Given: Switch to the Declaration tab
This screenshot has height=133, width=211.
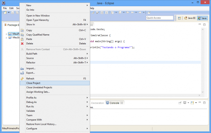Looking at the screenshot, I should (97, 103).
